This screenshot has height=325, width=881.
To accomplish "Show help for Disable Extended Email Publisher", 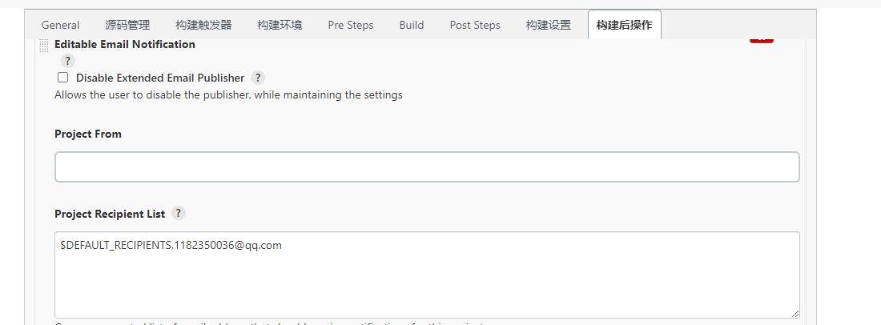I will coord(258,78).
